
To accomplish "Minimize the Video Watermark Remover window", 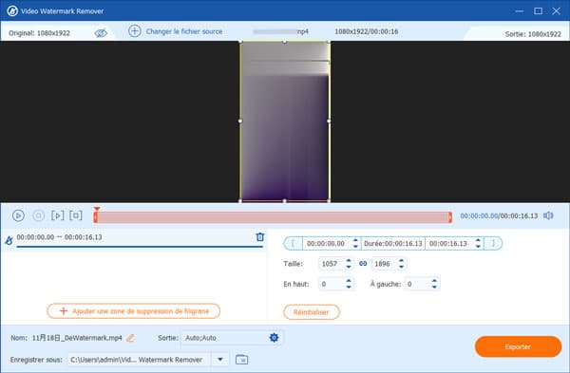I will [520, 10].
